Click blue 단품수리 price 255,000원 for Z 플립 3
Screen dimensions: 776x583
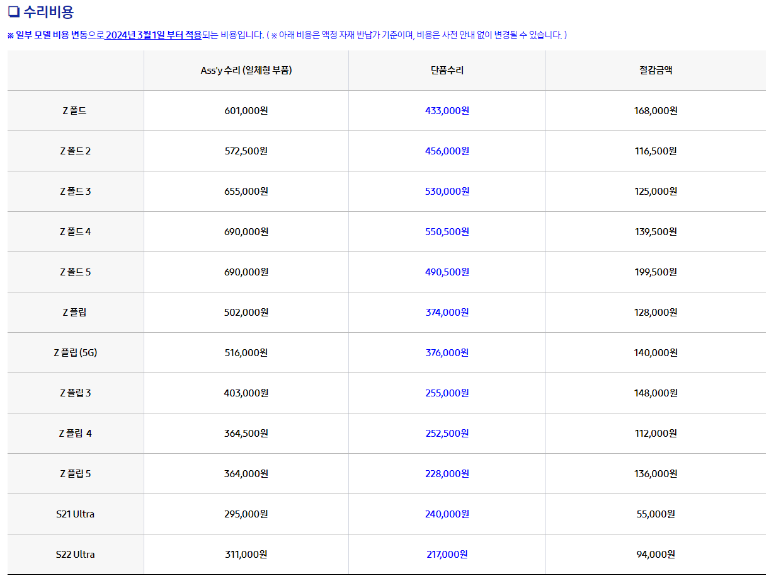[x=447, y=393]
